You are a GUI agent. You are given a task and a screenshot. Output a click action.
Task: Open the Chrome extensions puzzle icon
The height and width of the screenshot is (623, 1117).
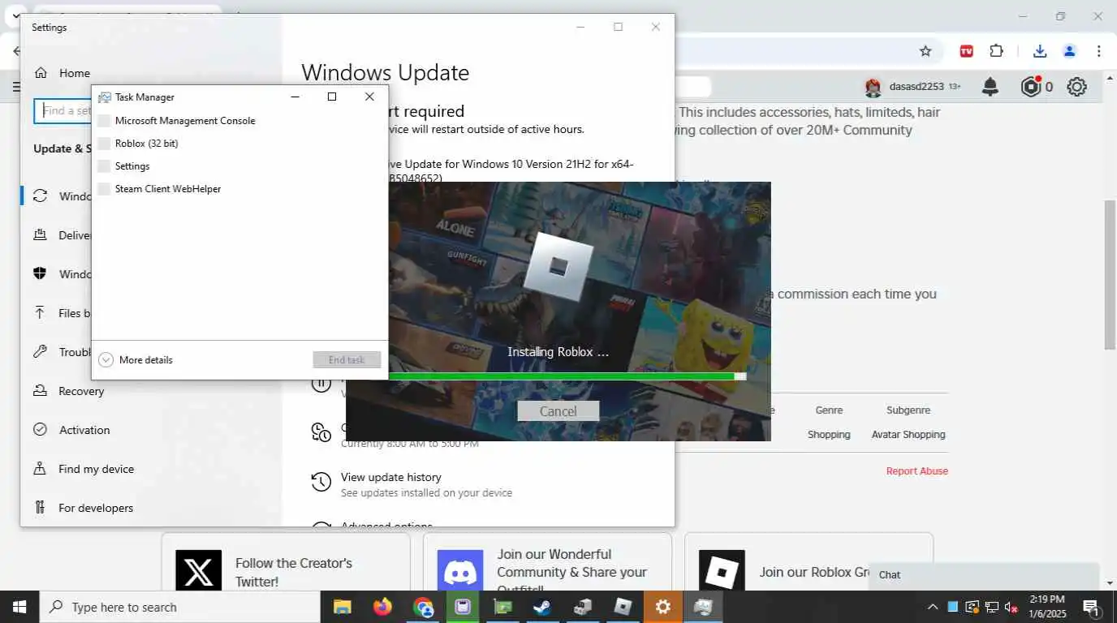pyautogui.click(x=997, y=51)
